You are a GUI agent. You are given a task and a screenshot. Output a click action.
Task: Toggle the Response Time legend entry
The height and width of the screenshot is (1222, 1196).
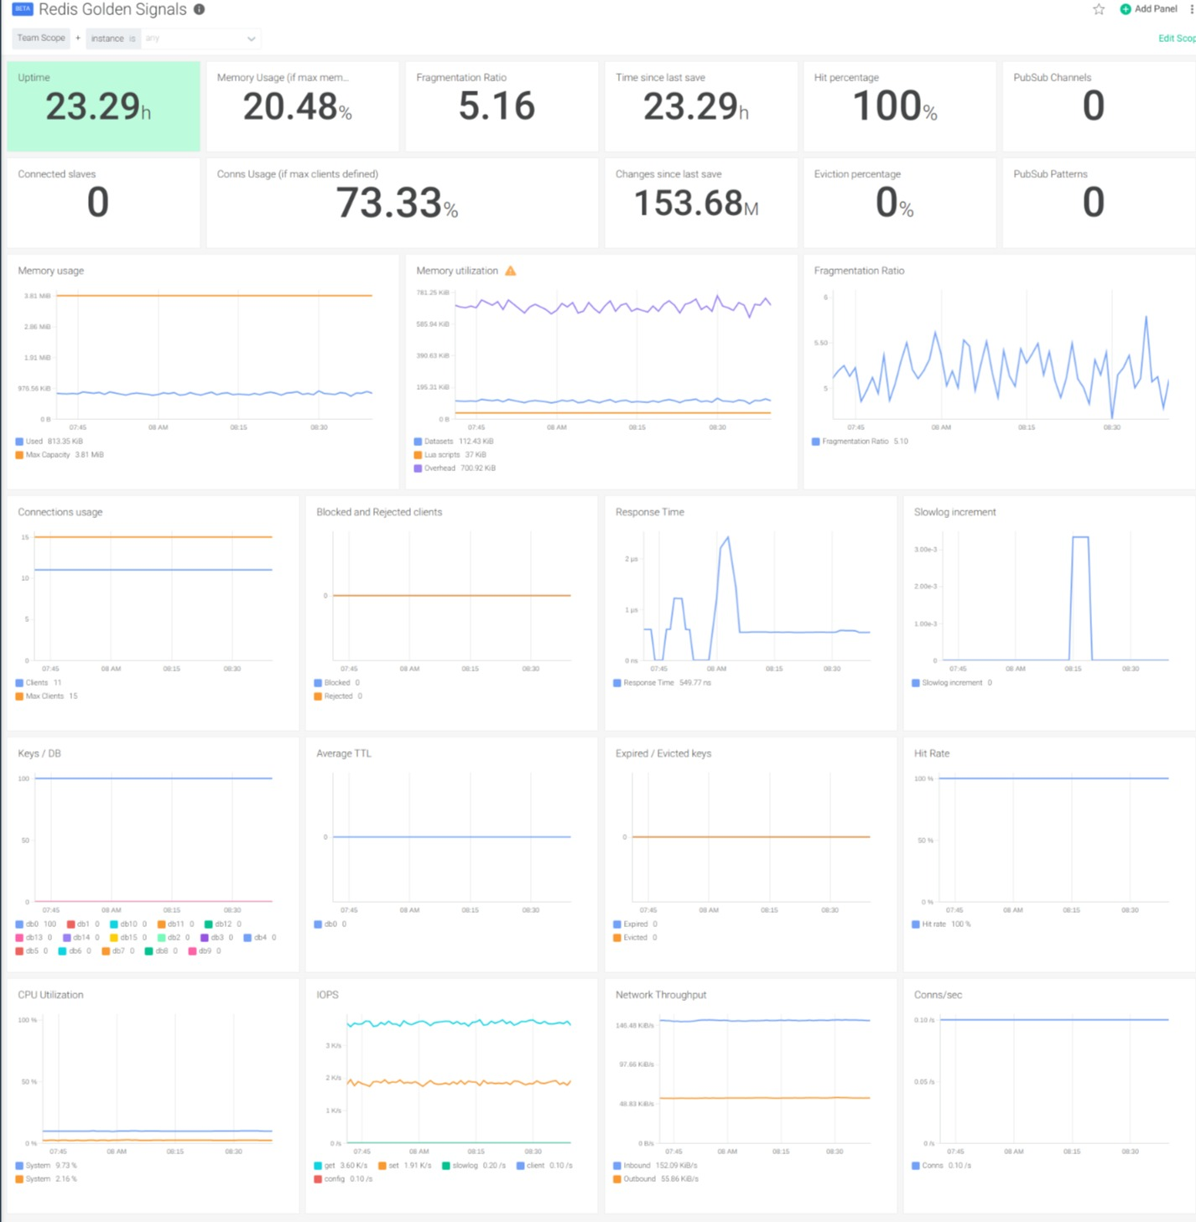663,682
